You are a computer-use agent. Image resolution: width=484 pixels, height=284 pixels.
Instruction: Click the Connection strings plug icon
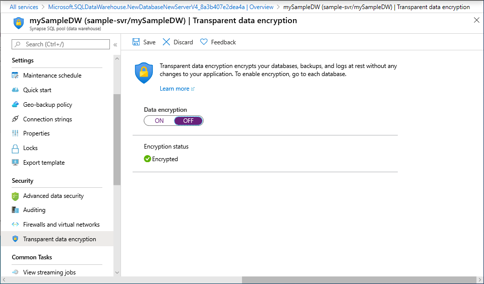click(x=15, y=119)
